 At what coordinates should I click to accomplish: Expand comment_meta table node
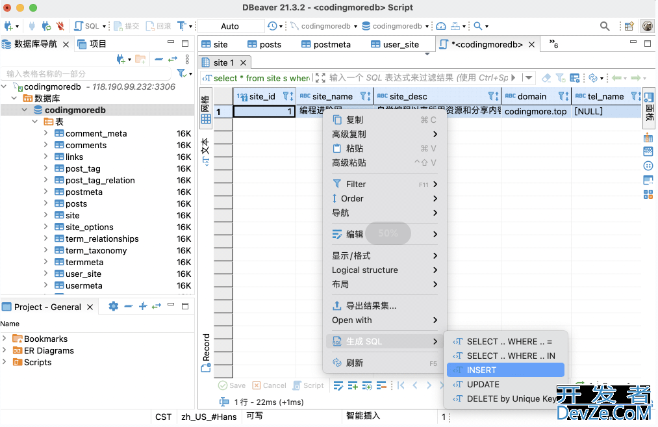45,133
